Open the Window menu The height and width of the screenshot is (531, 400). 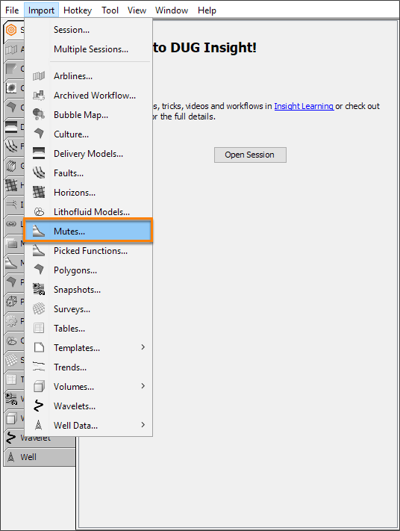point(172,10)
